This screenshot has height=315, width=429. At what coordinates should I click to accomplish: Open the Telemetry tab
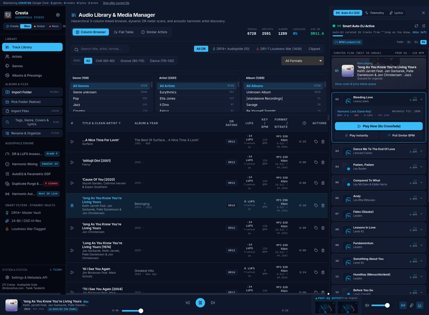pyautogui.click(x=374, y=13)
